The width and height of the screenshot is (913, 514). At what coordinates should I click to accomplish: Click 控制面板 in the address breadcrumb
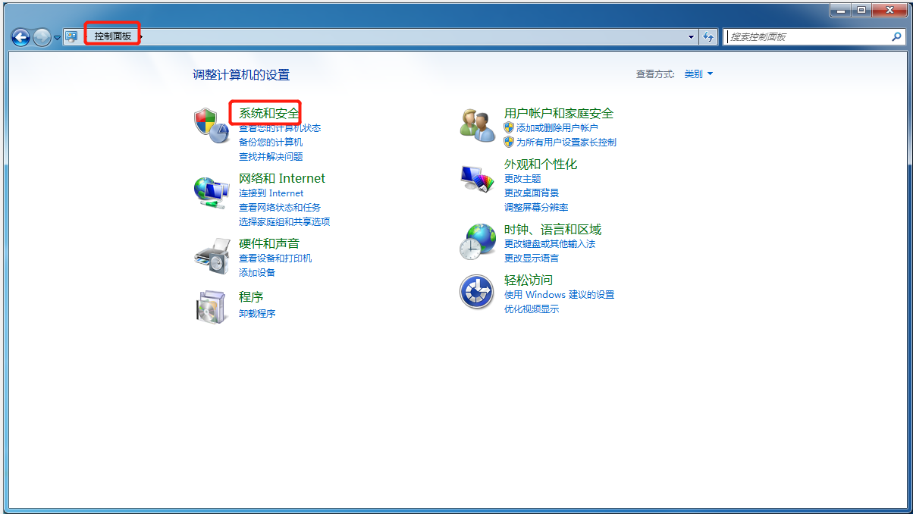tap(112, 36)
